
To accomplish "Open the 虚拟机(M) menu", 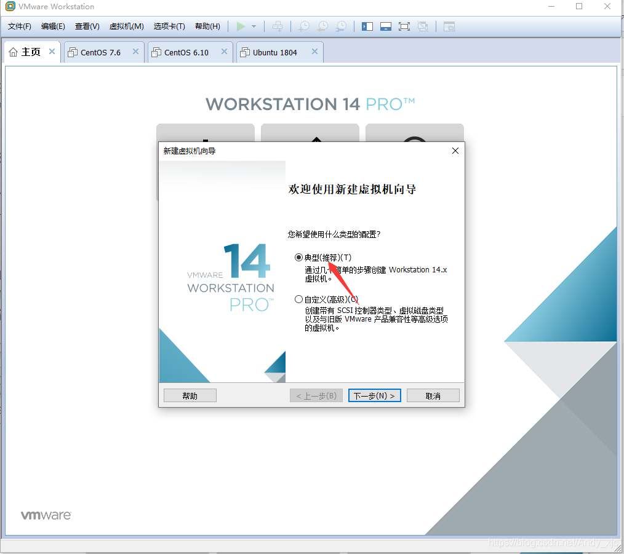I will (x=127, y=26).
